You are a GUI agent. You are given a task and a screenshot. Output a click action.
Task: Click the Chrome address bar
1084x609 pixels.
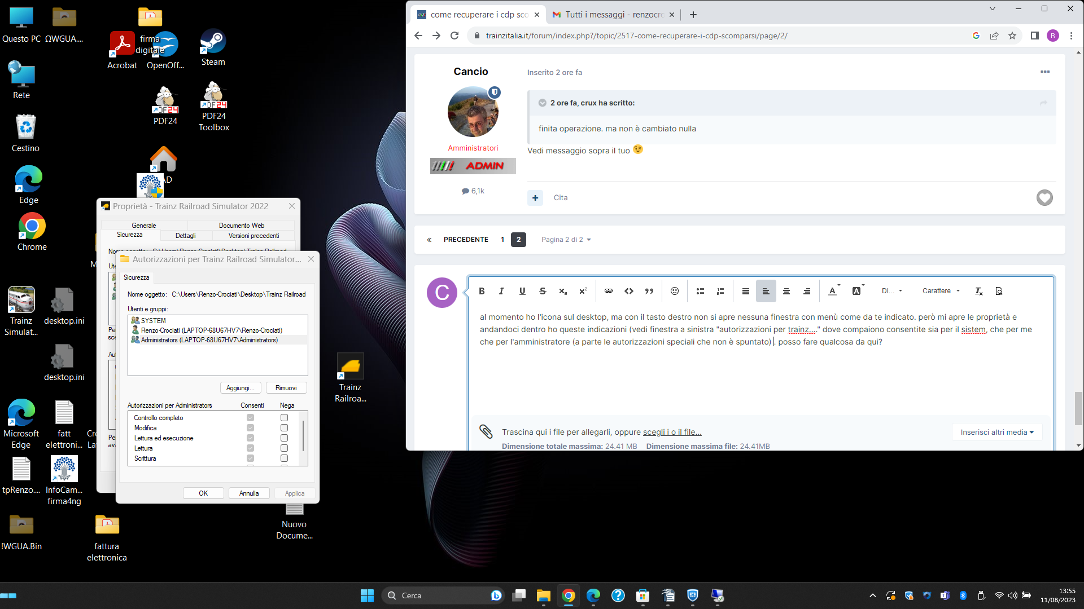tap(717, 36)
